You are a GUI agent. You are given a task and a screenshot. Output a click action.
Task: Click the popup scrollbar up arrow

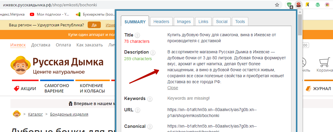(x=300, y=12)
